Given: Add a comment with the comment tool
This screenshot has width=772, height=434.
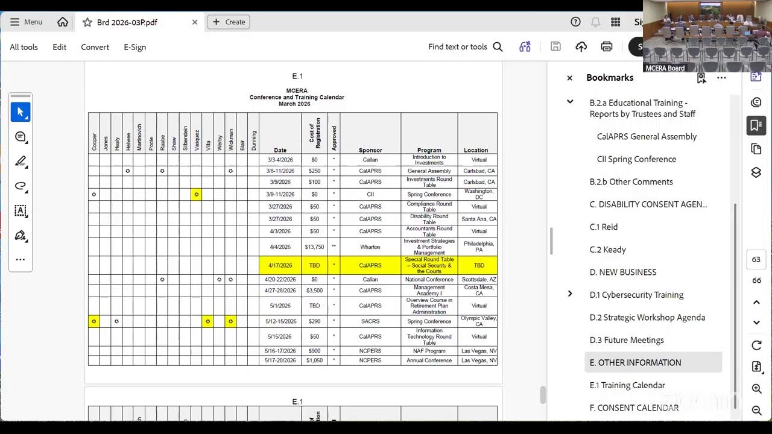Looking at the screenshot, I should point(21,137).
